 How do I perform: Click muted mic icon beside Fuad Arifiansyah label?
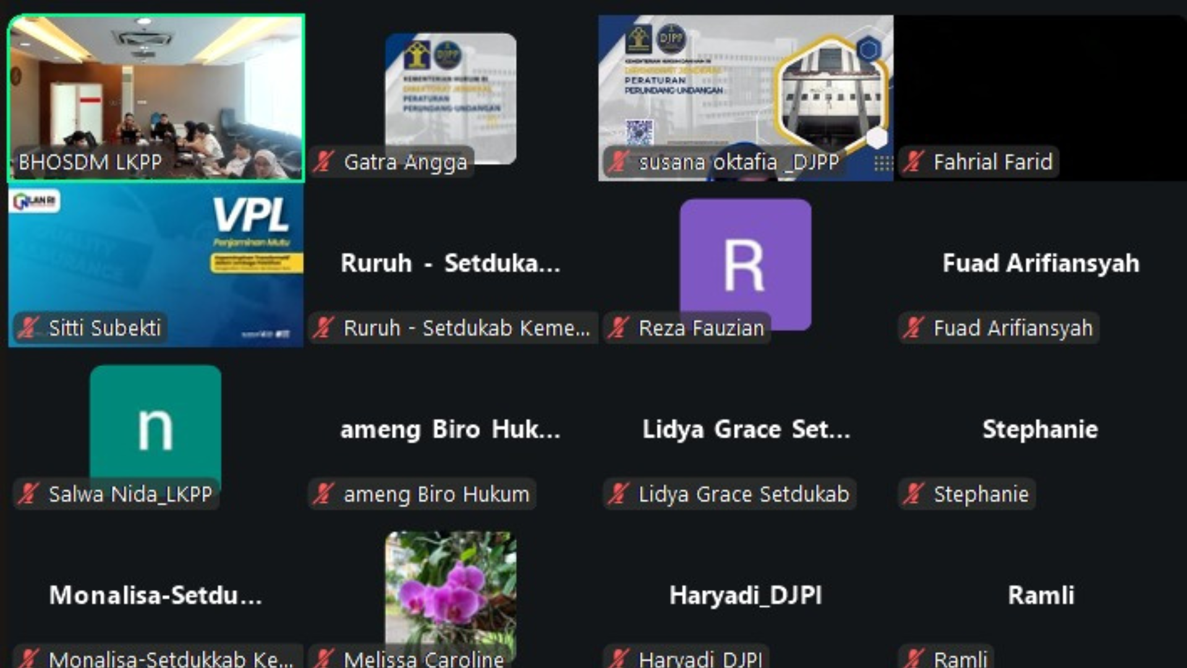913,328
